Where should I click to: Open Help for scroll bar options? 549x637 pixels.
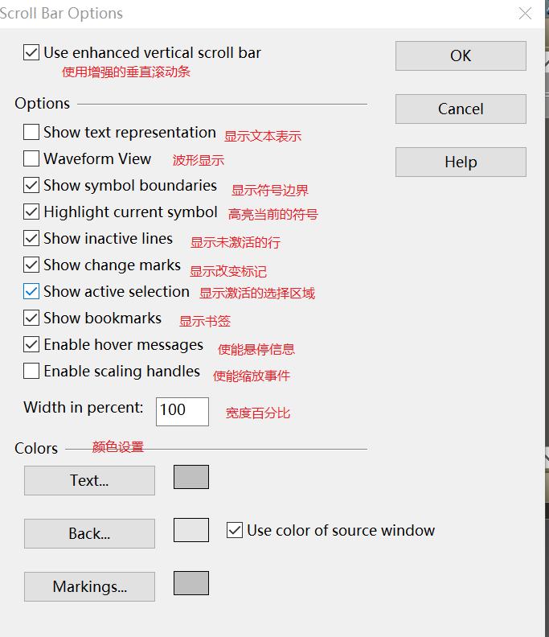click(x=461, y=162)
